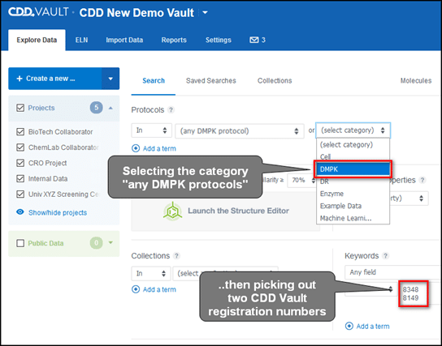Open the Collections tab

click(275, 81)
